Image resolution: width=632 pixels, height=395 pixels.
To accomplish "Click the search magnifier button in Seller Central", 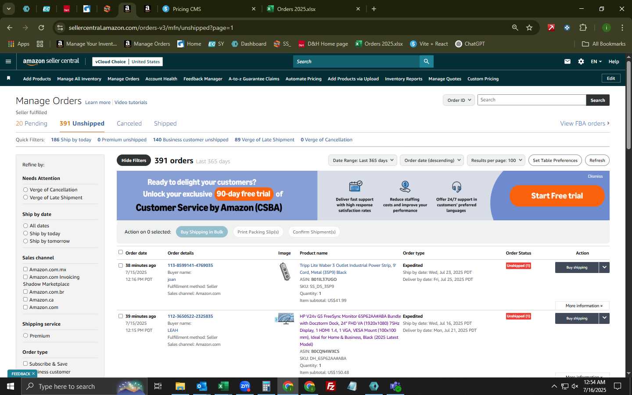I will (x=426, y=61).
